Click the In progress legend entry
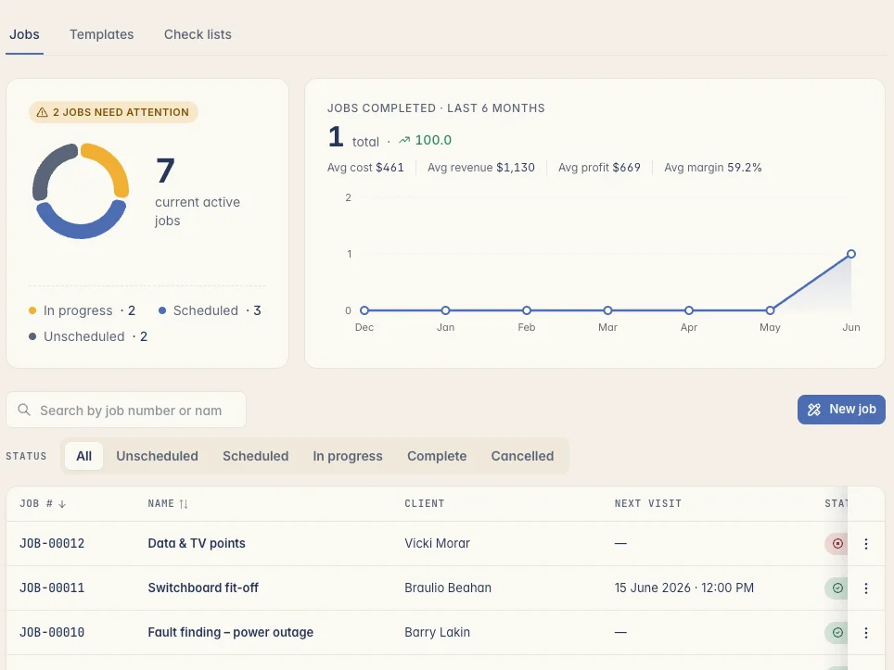This screenshot has width=894, height=670. 82,310
